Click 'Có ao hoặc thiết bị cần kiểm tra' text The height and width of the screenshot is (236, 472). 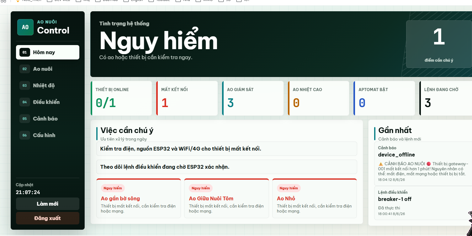click(146, 57)
